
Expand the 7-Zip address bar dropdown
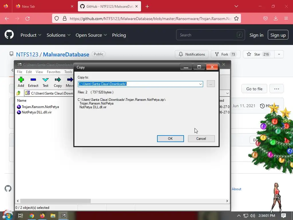pos(227,93)
